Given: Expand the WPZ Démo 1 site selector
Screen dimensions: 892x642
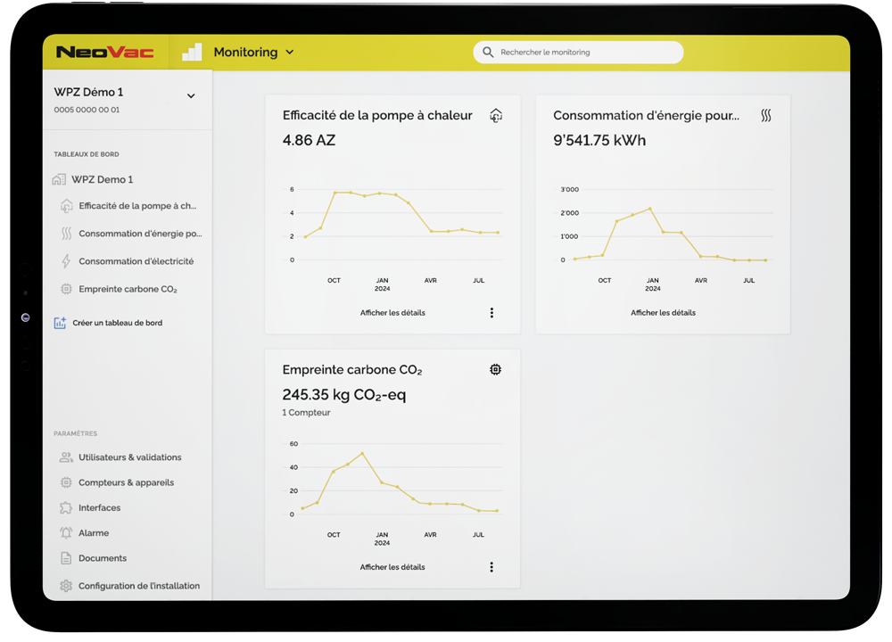Looking at the screenshot, I should [191, 96].
